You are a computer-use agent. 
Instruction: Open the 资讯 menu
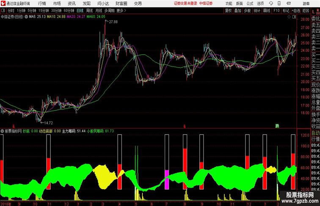click(72, 3)
